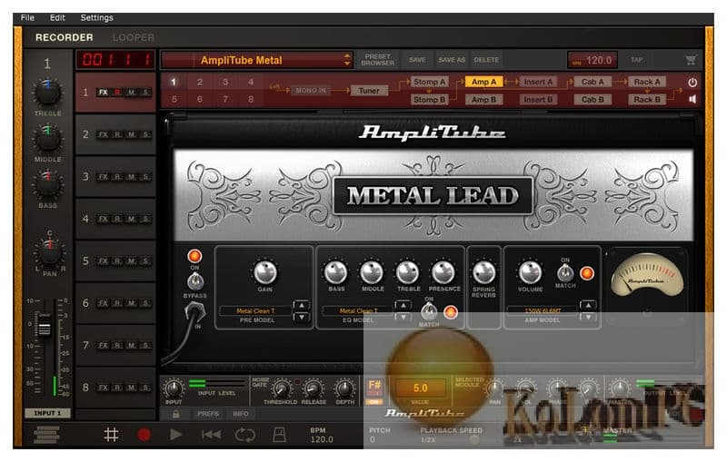Screen dimensions: 727x462
Task: Click the TAP tempo button
Action: coord(637,60)
